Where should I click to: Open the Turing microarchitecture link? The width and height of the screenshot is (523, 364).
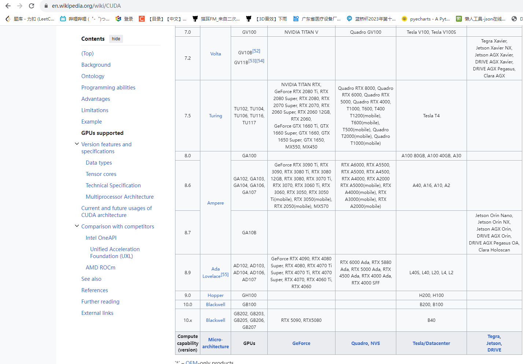[x=215, y=116]
